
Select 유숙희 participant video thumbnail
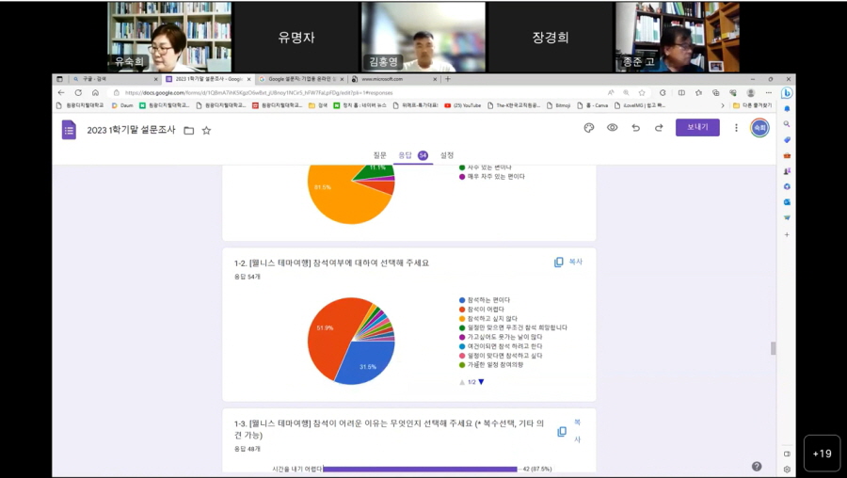tap(169, 37)
